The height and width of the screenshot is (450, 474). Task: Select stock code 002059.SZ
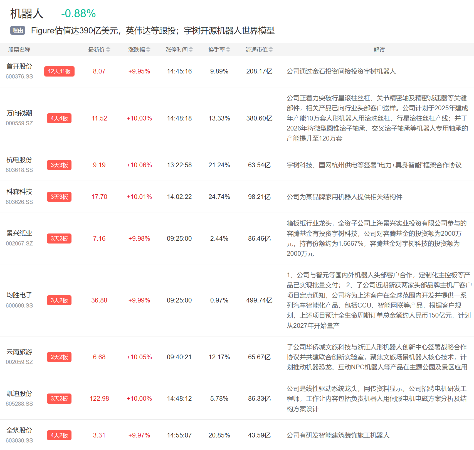(x=19, y=362)
